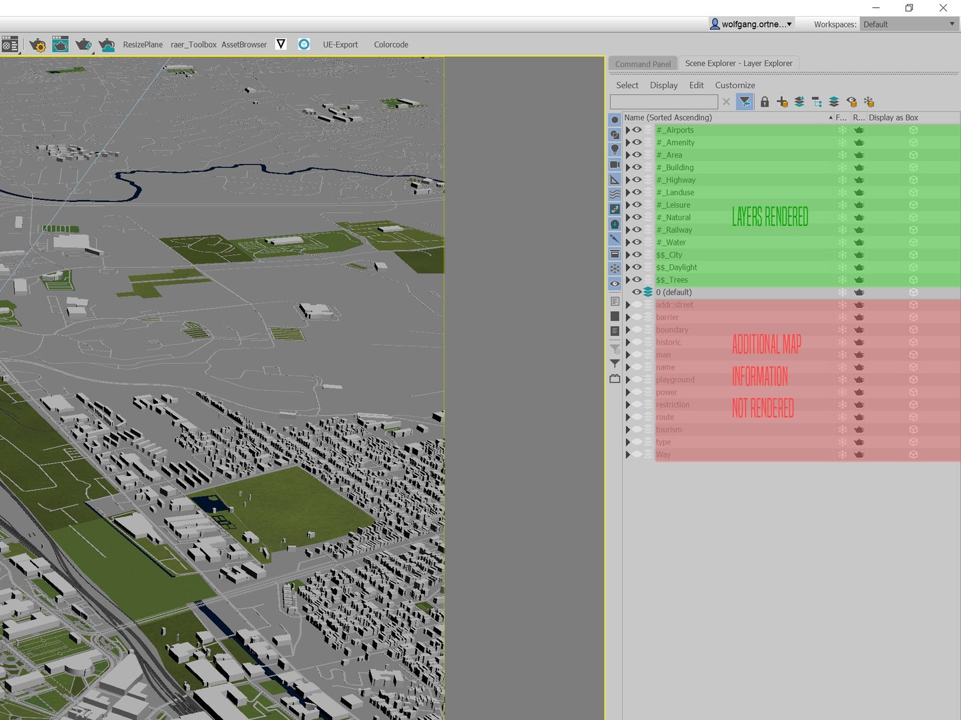Sort by Name (Sorted Ascending) column header
The height and width of the screenshot is (720, 961).
(x=728, y=117)
